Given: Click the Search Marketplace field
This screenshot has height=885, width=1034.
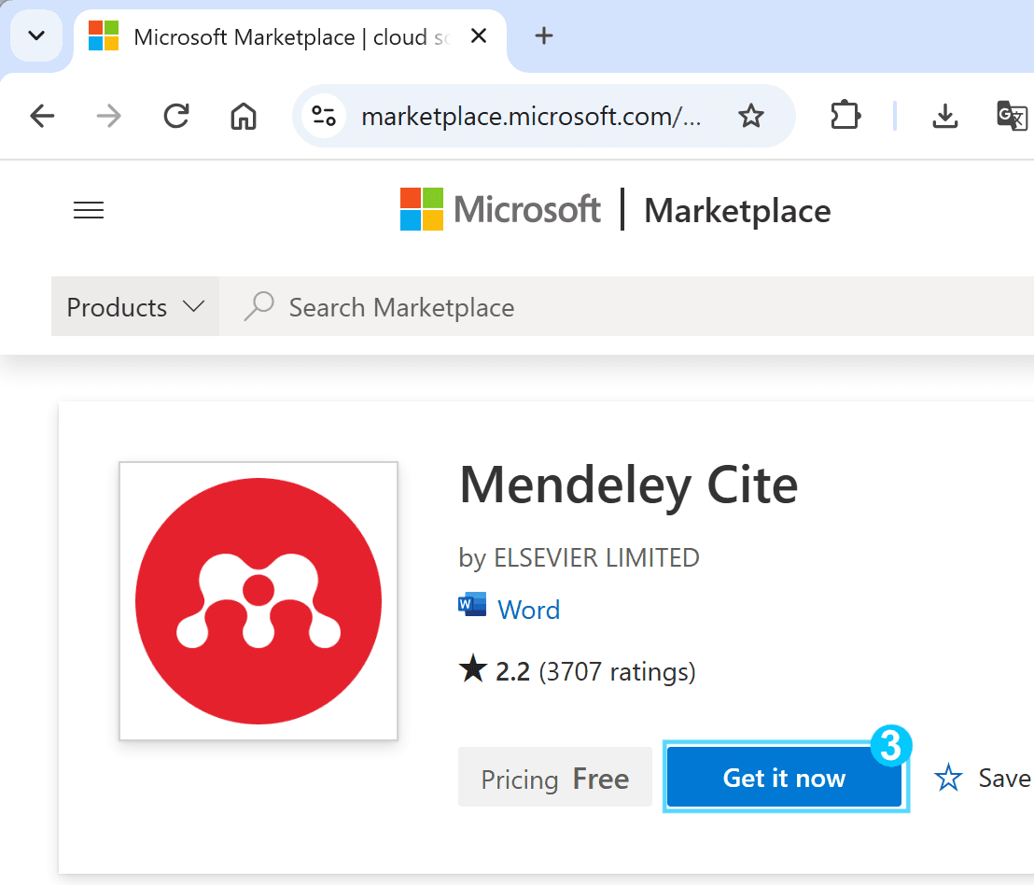Looking at the screenshot, I should point(626,306).
